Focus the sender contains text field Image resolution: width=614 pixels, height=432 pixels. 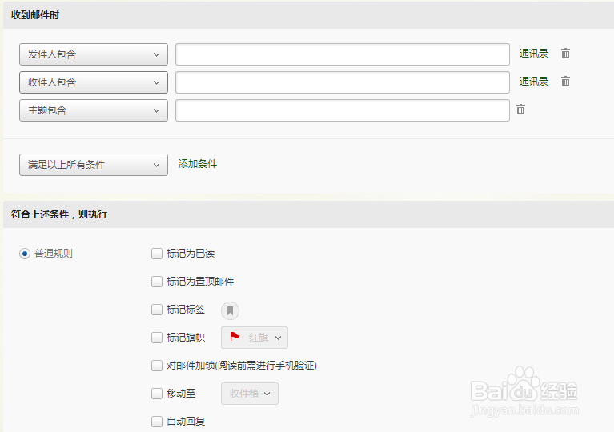[343, 54]
